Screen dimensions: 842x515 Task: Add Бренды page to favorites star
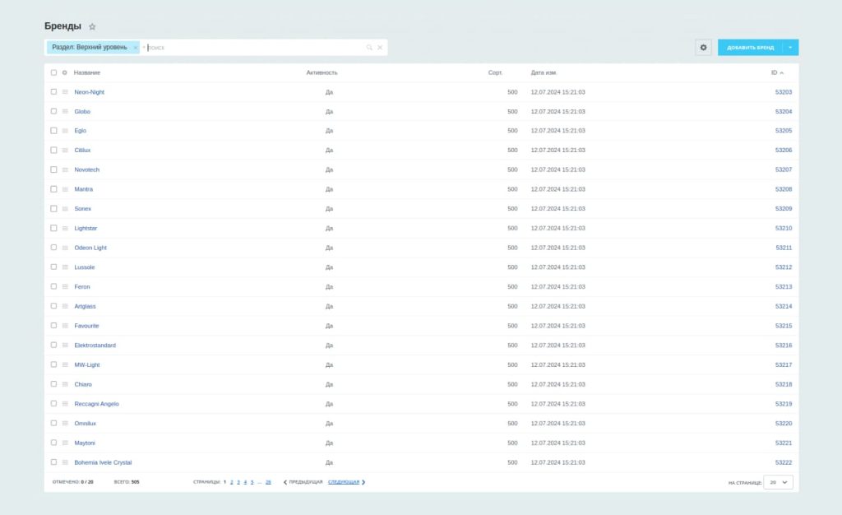click(92, 26)
